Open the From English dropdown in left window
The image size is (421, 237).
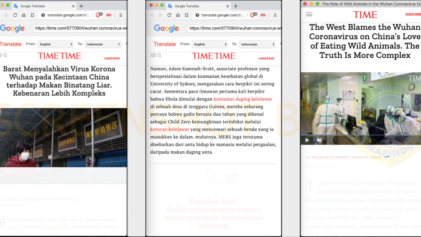(55, 44)
